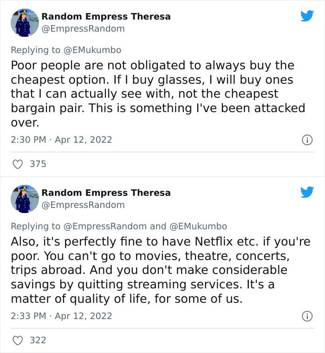Screen dimensions: 325x353
Task: Like the tweet with 322 likes
Action: [18, 340]
